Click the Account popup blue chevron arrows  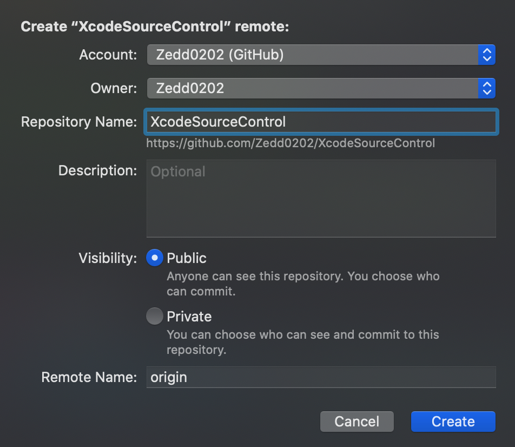tap(487, 55)
